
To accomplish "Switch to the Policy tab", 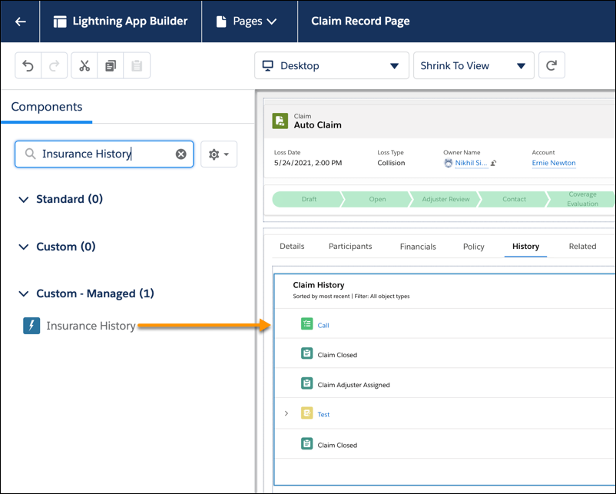I will tap(473, 247).
